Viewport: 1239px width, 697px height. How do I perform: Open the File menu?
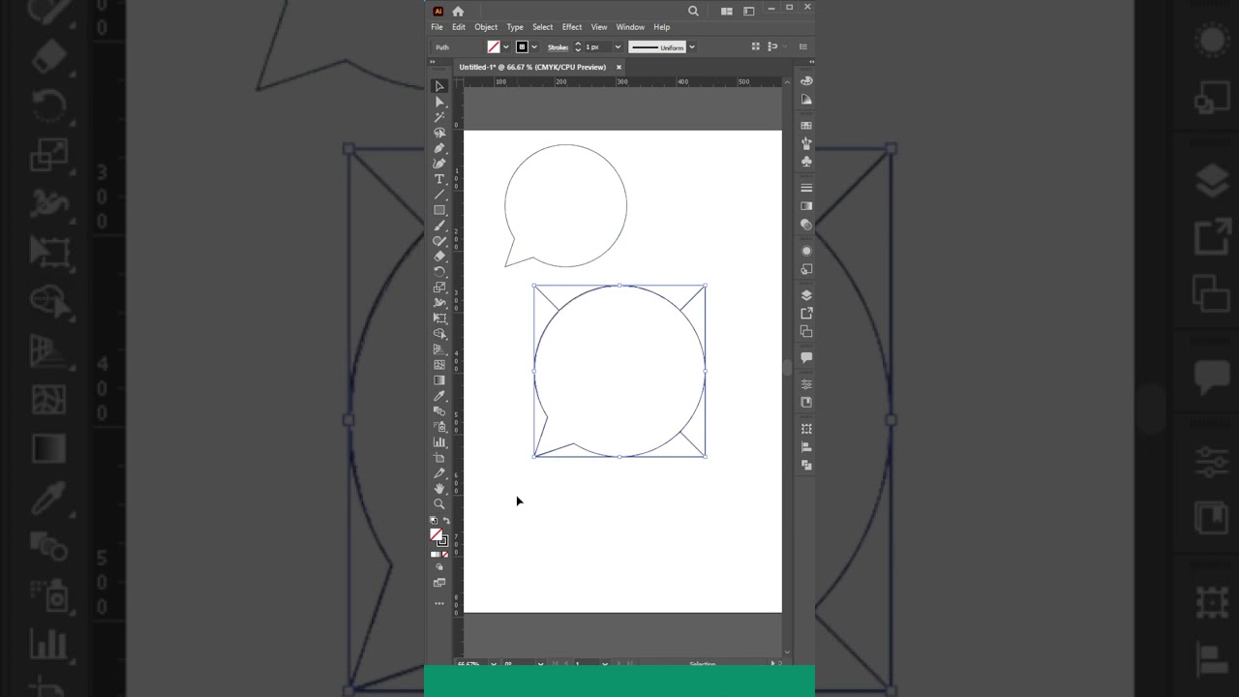pyautogui.click(x=437, y=27)
